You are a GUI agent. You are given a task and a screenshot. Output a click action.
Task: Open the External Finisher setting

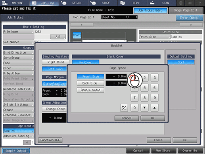click(x=18, y=115)
